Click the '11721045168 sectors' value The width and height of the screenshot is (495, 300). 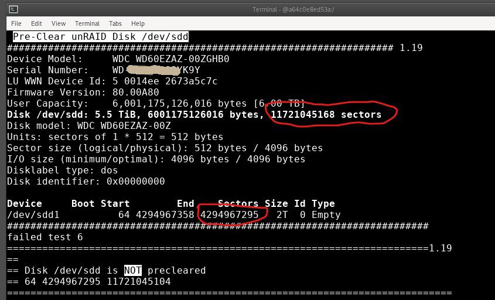coord(326,115)
